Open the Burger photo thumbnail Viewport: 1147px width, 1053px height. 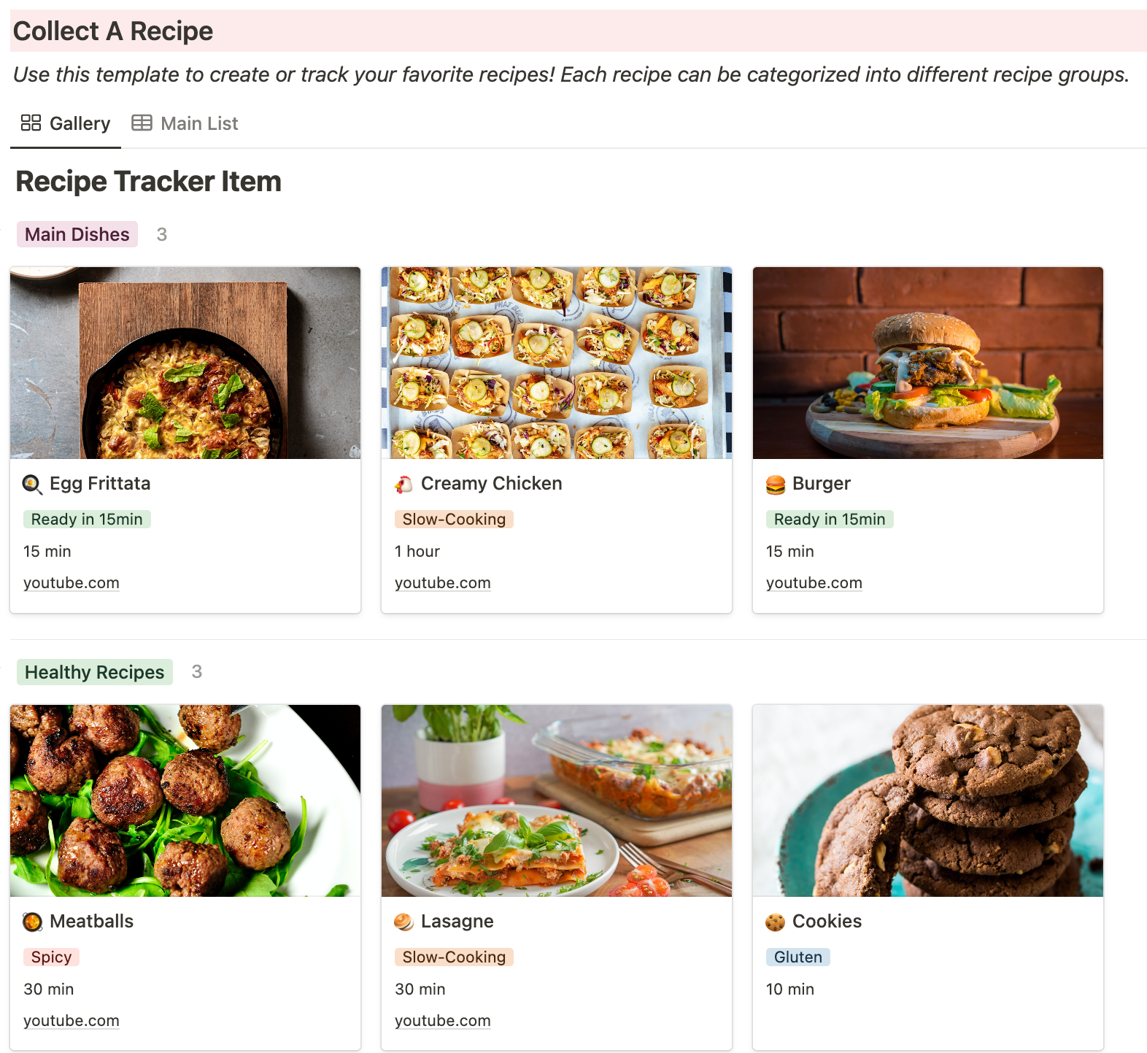point(927,363)
